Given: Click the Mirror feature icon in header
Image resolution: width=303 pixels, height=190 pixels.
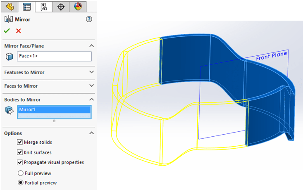Looking at the screenshot, I should point(8,19).
